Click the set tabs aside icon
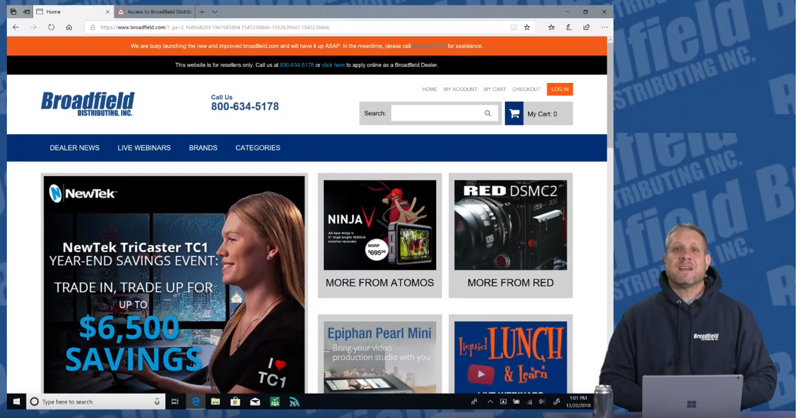Image resolution: width=797 pixels, height=418 pixels. pos(27,12)
